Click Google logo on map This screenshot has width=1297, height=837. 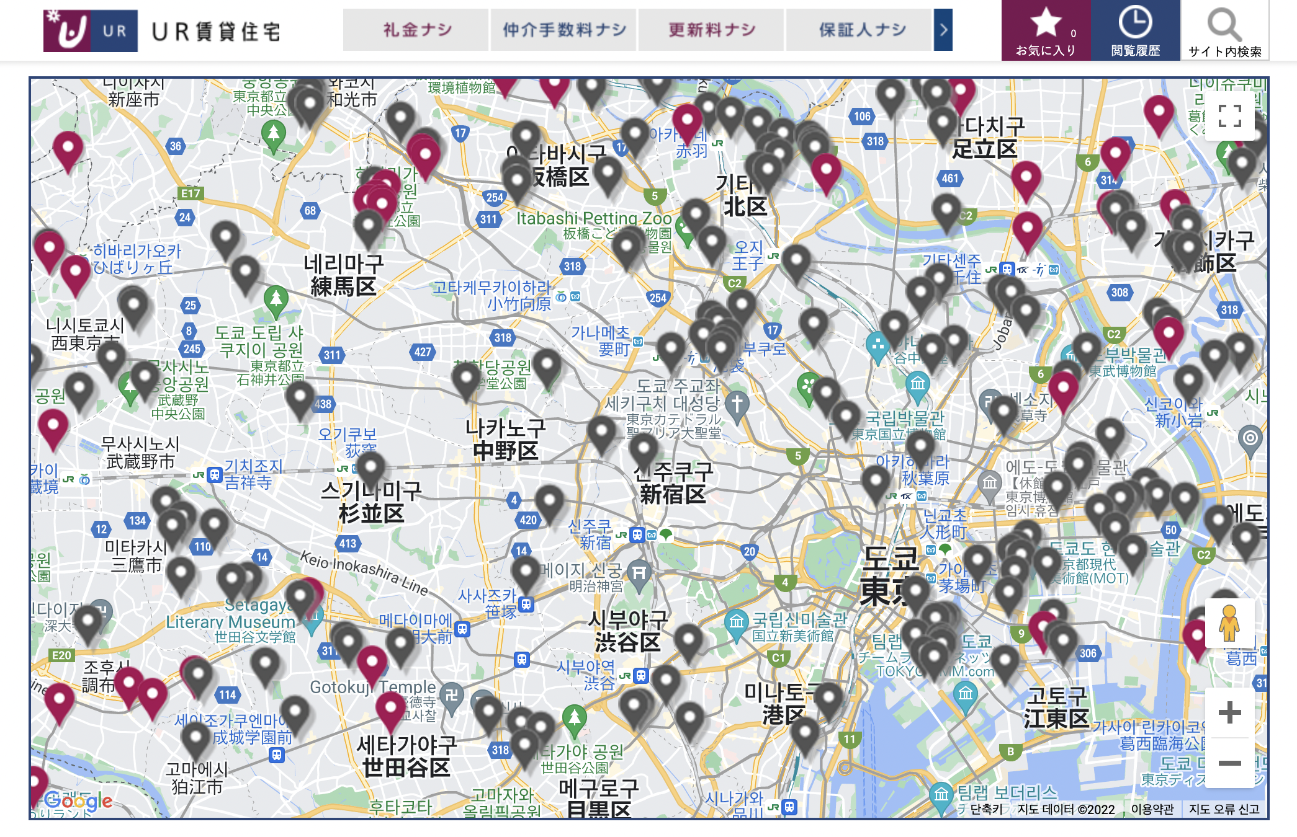[x=78, y=801]
